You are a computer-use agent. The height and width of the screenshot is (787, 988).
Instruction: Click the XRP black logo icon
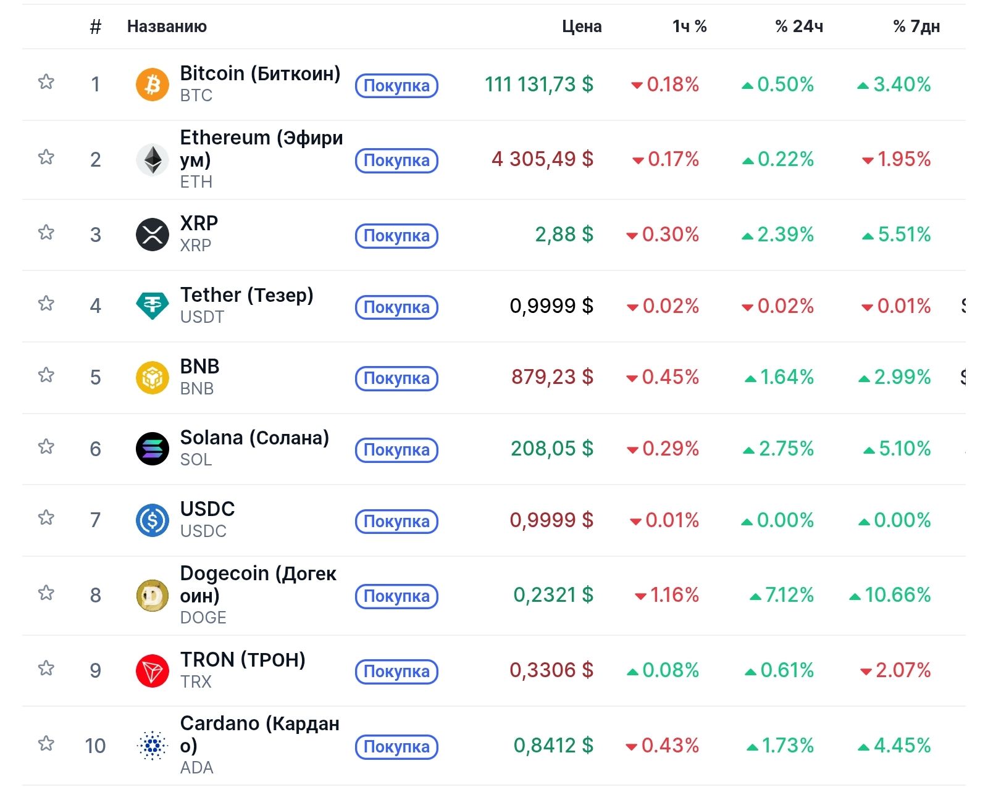pos(152,235)
